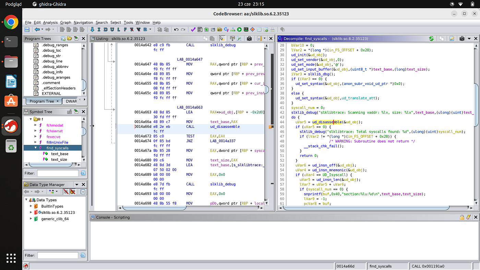Open the Data Type Manager dropdown arrow
Image resolution: width=480 pixels, height=270 pixels.
tap(77, 185)
